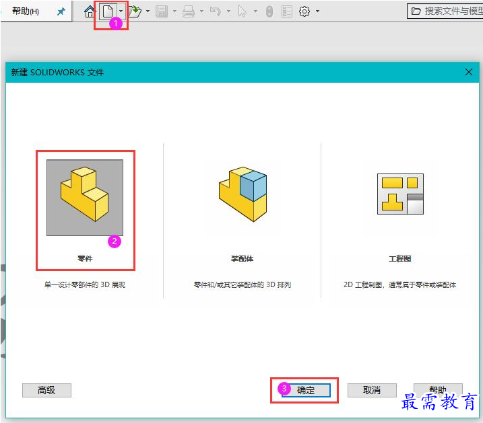This screenshot has width=483, height=423.
Task: Click description 单一设计零部件的 3D 展现
Action: (x=85, y=284)
